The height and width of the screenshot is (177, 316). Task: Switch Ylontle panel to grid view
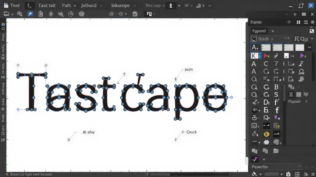coord(298,22)
